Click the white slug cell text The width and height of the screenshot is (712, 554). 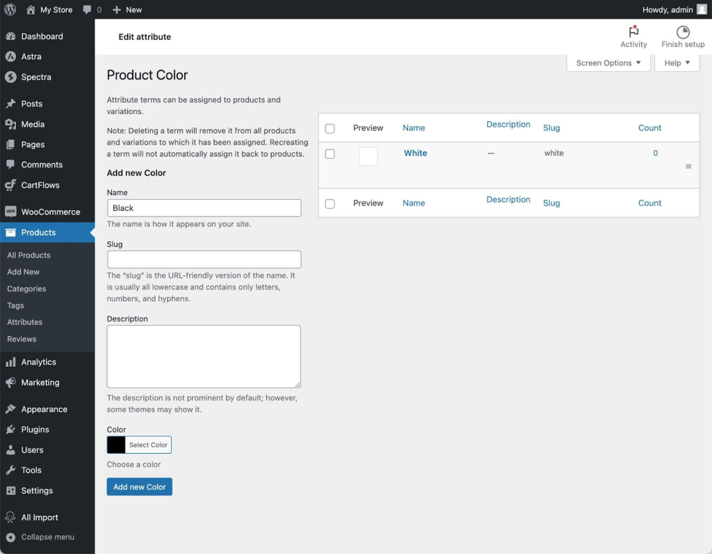click(553, 153)
